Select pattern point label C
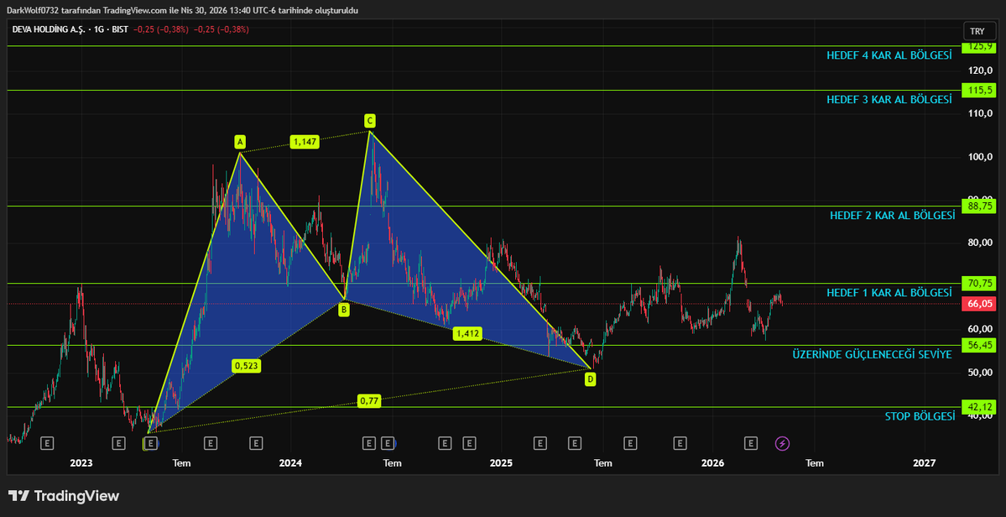 click(x=369, y=121)
